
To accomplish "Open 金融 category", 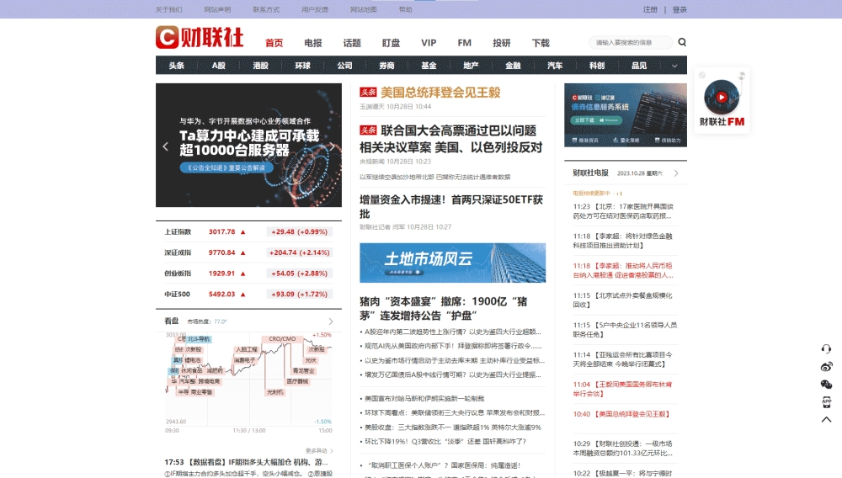I will click(513, 66).
